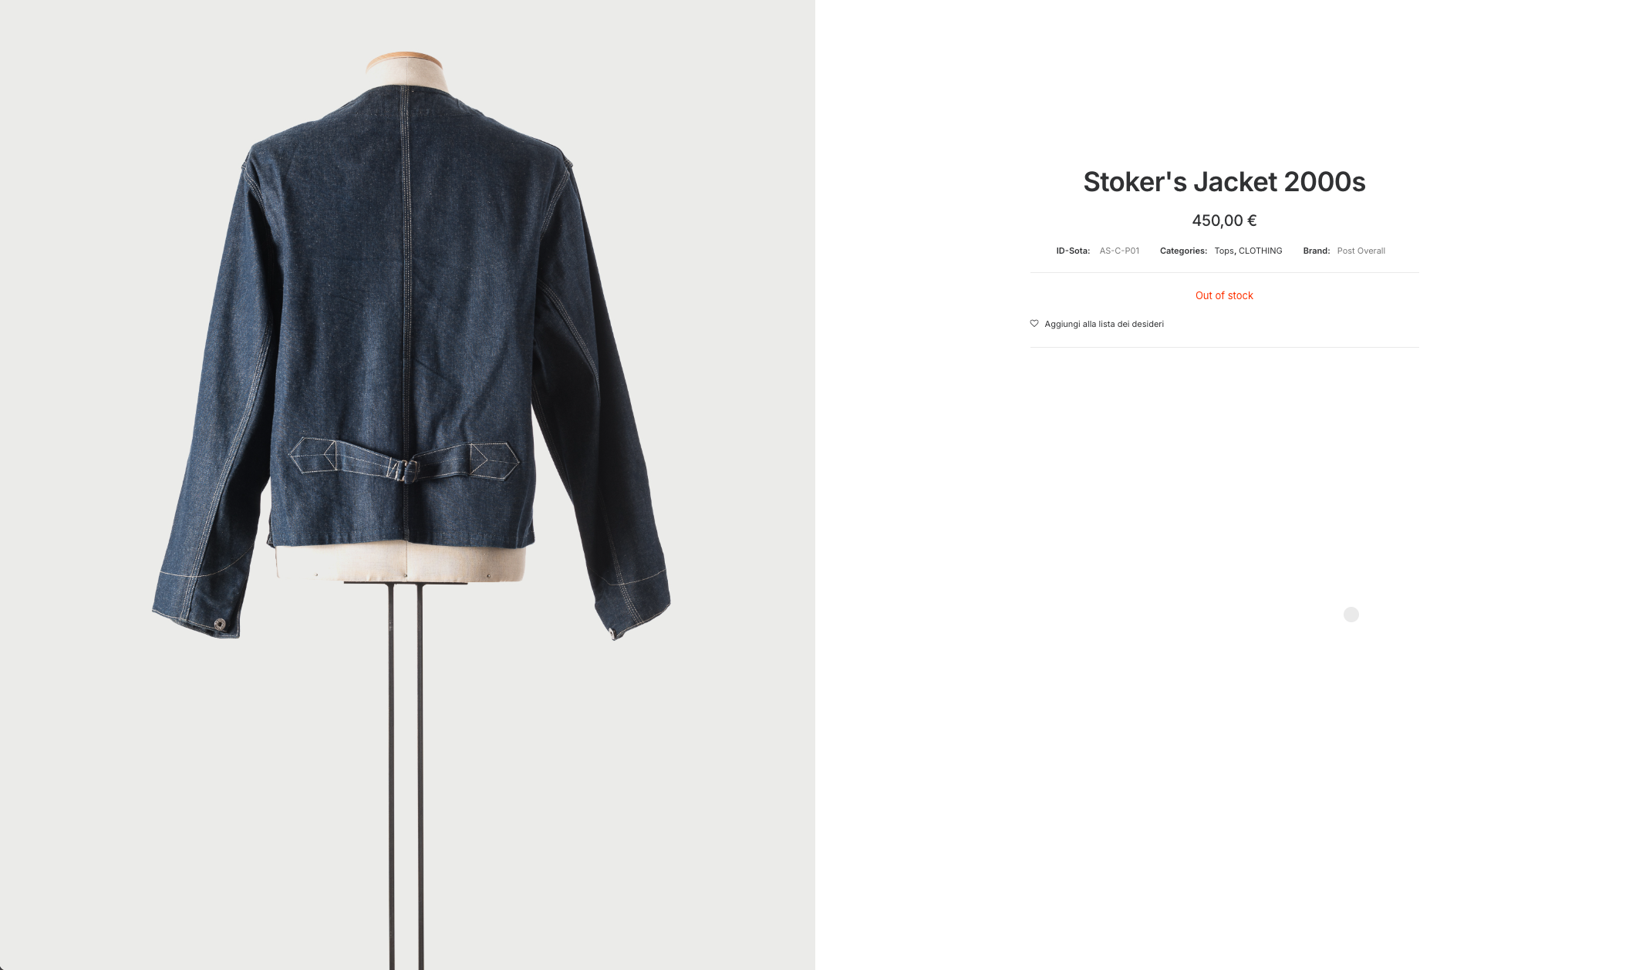Select the Stoker's Jacket 2000s title

1224,182
